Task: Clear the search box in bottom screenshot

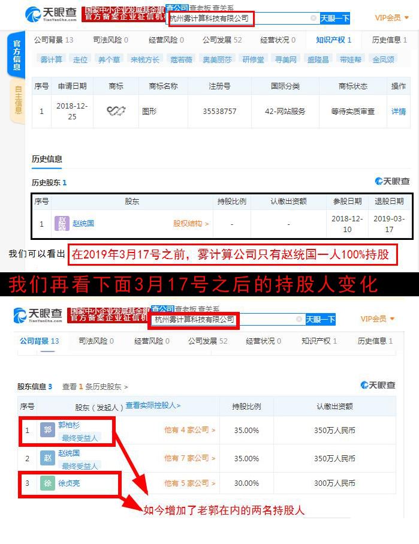Action: pos(299,319)
